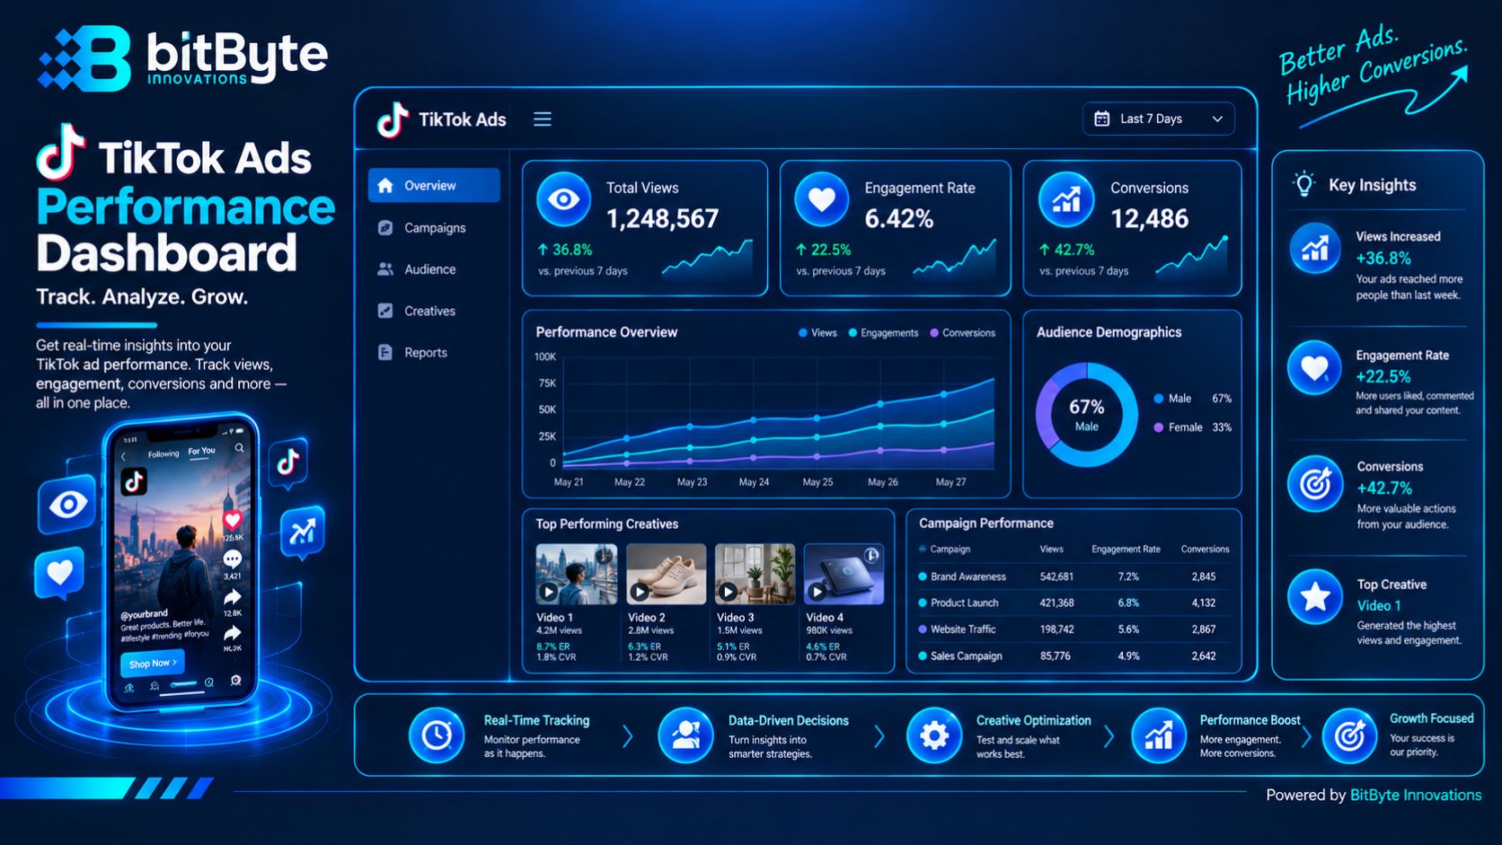The height and width of the screenshot is (845, 1502).
Task: Select the Sales Campaign row
Action: 1073,656
